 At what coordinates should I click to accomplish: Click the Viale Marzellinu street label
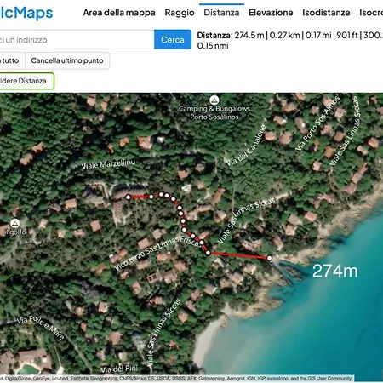tap(108, 164)
